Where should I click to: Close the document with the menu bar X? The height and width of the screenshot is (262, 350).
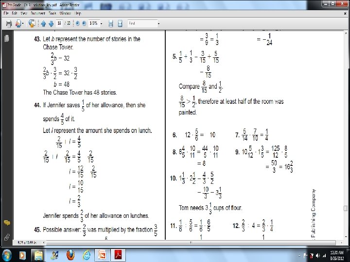tap(345, 14)
